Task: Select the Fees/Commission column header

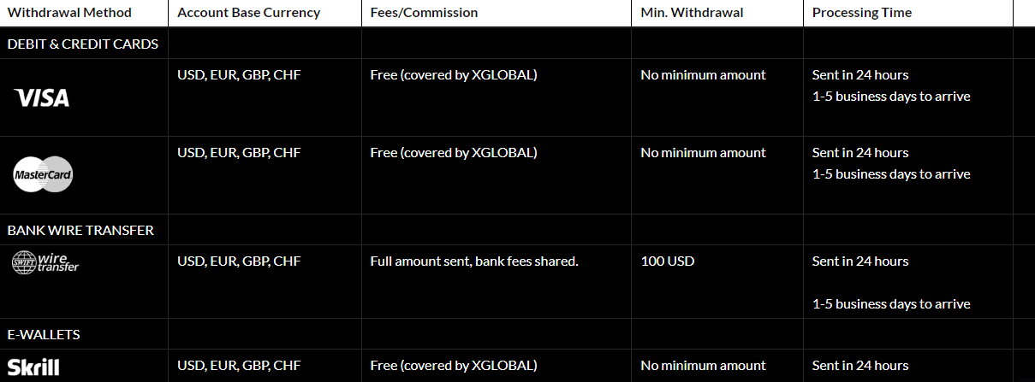Action: (497, 13)
